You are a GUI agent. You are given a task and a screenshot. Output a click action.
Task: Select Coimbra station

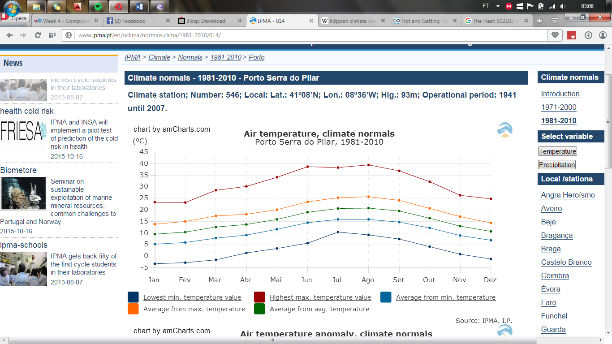pos(555,275)
